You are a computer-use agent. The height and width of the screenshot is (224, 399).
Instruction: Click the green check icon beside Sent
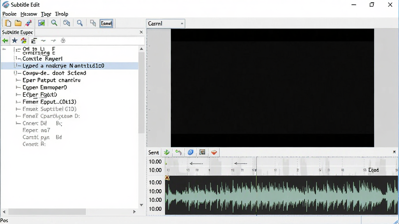coord(167,152)
